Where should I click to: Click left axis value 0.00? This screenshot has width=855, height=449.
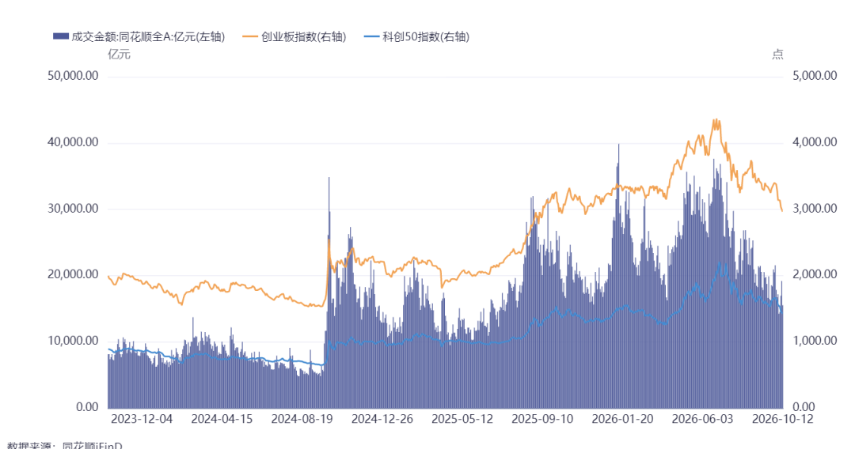click(x=87, y=407)
